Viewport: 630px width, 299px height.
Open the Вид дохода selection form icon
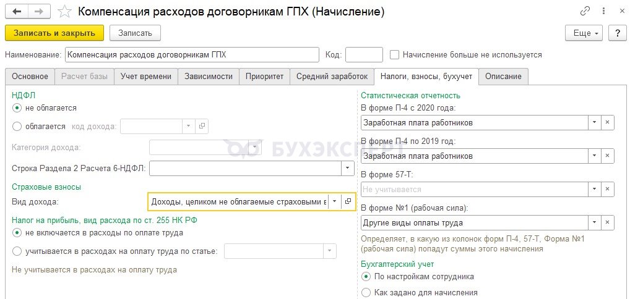(348, 202)
